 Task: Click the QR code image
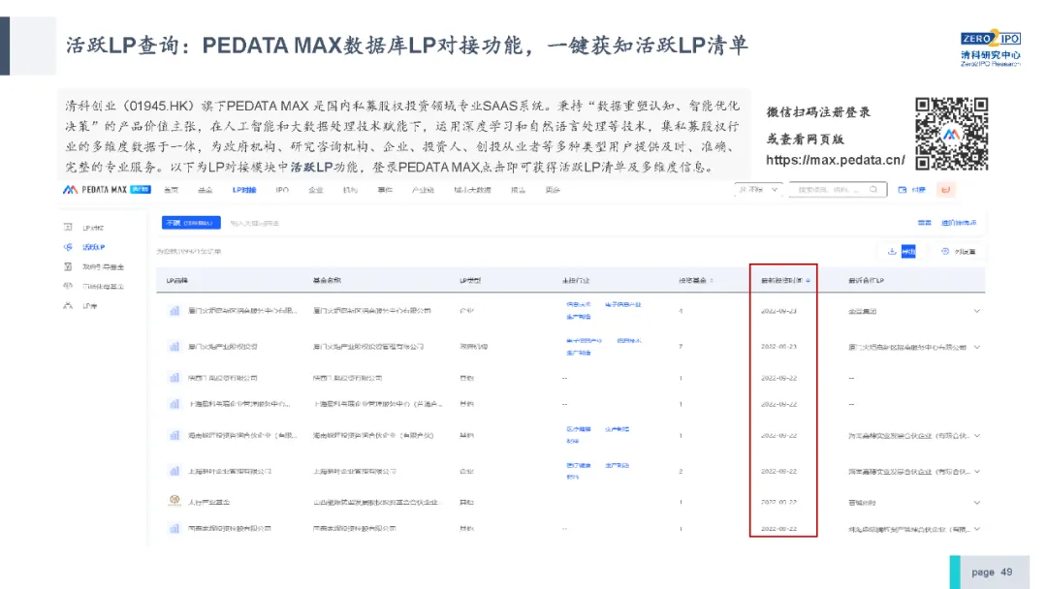point(951,133)
